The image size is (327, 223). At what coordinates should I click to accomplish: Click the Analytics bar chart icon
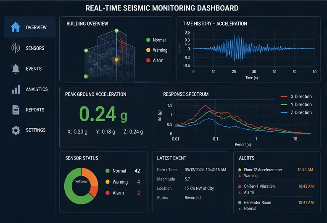16,89
